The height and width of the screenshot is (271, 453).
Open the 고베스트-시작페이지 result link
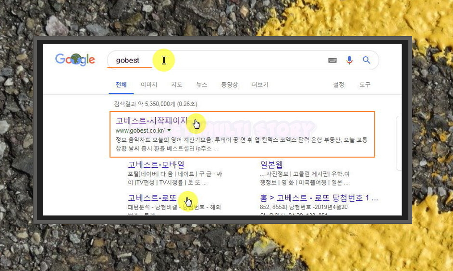point(152,121)
